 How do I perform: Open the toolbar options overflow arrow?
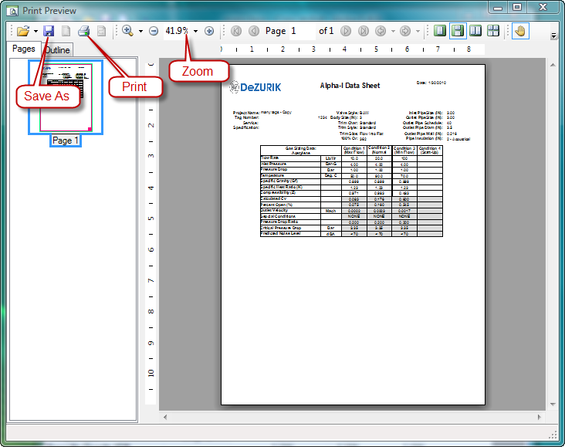pos(554,36)
